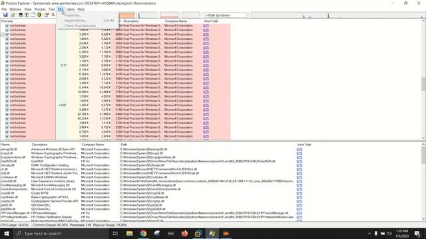This screenshot has height=239, width=426.
Task: Sort by the Process column header
Action: [28, 21]
